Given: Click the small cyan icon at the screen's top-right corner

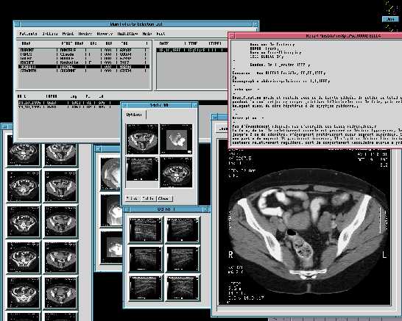Looking at the screenshot, I should click(x=390, y=19).
